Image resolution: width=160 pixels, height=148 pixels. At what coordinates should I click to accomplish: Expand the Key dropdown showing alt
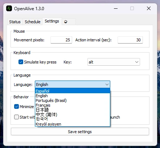[114, 62]
